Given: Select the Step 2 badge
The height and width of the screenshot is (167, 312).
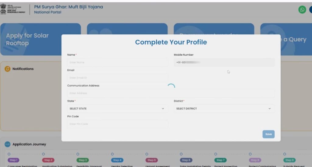Looking at the screenshot, I should (48, 160).
